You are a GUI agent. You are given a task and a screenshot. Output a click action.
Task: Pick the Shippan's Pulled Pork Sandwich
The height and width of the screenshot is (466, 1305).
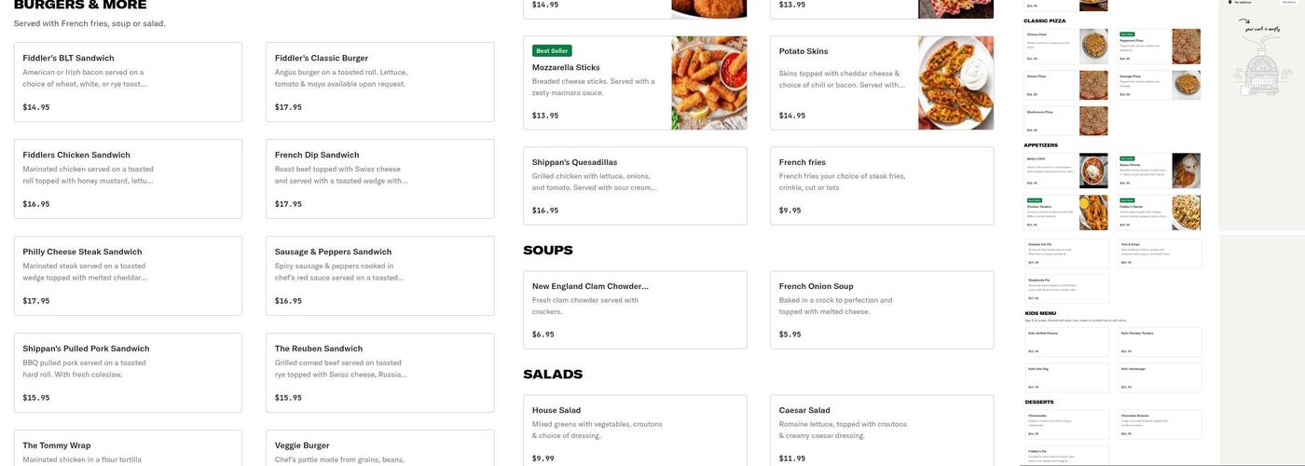coord(128,373)
